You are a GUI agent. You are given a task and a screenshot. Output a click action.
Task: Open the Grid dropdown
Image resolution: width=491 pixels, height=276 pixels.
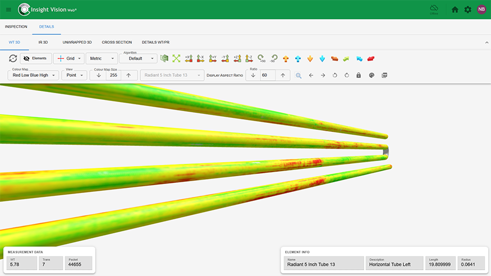[x=68, y=58]
